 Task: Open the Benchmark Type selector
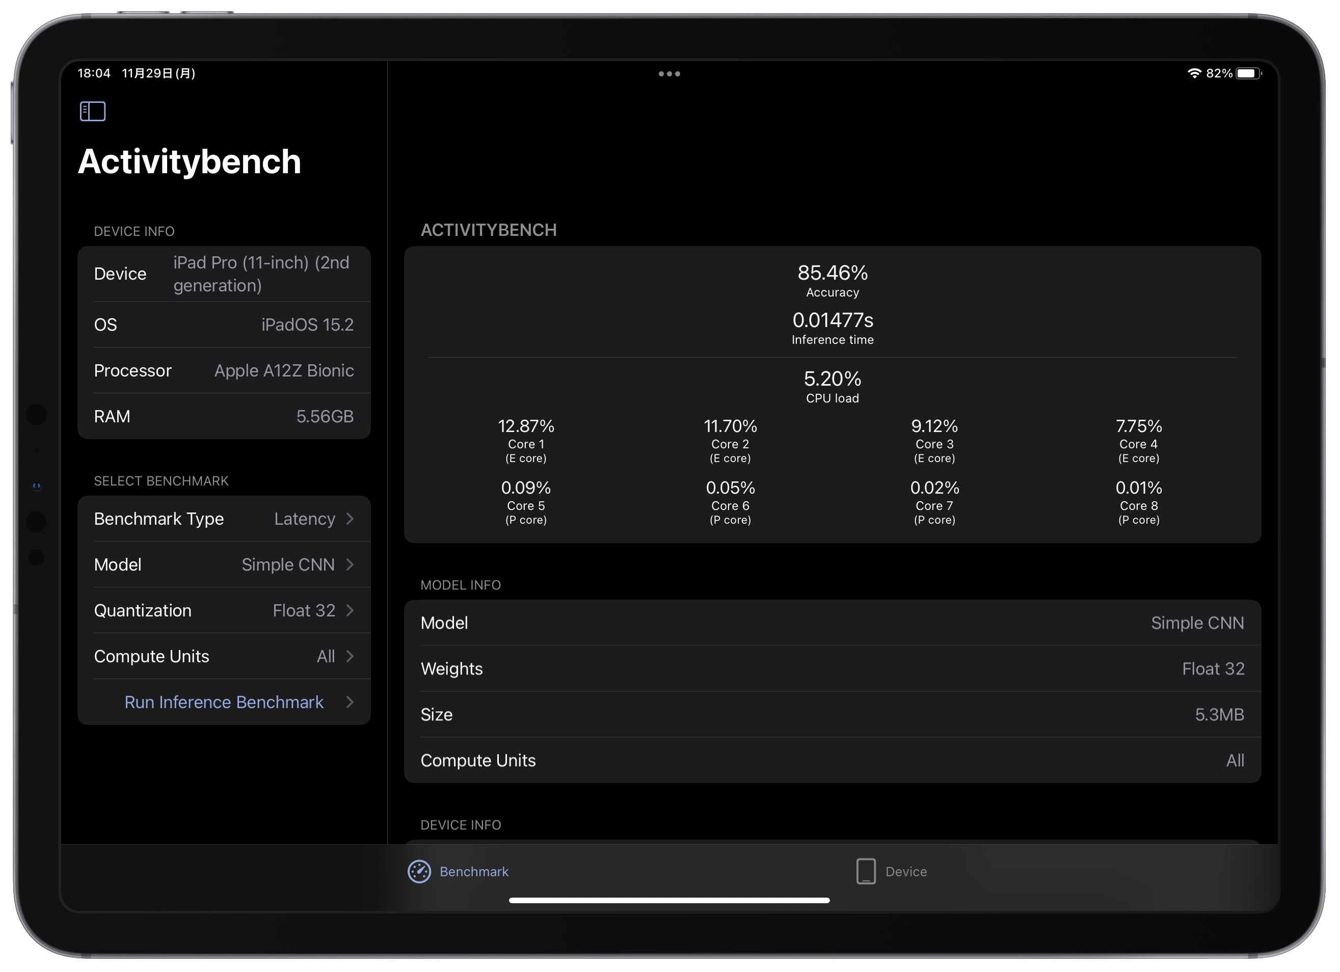click(x=224, y=519)
